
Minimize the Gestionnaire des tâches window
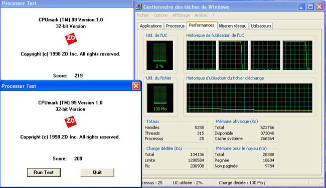[301, 7]
